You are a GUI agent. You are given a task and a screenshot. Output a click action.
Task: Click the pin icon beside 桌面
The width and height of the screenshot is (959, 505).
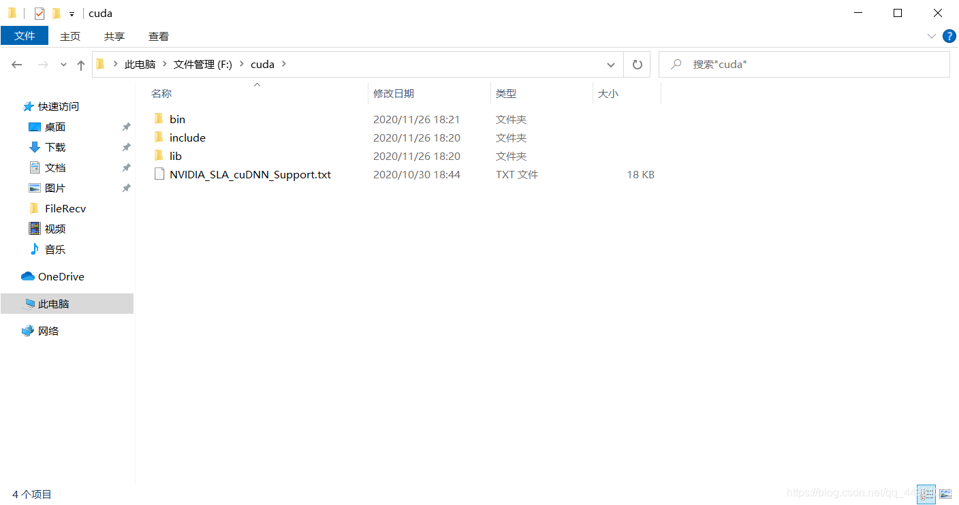126,127
